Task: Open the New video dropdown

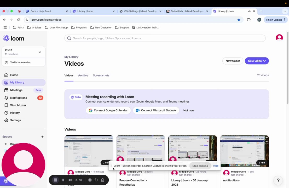Action: [x=257, y=61]
